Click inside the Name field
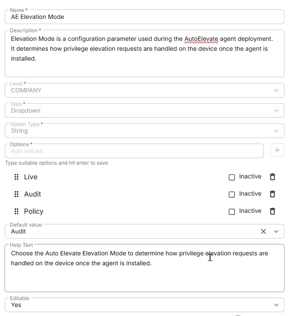The image size is (290, 316). (144, 17)
